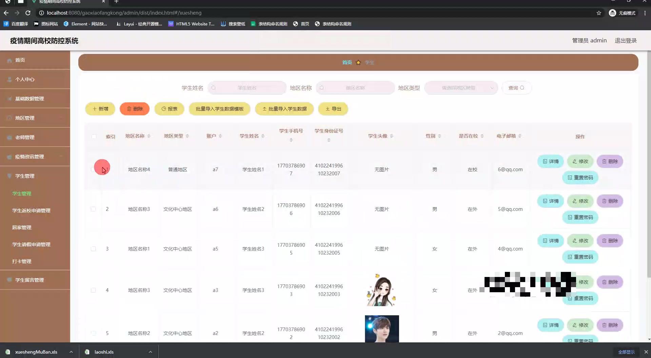Switch to the 疫情期间高校防控系统 browser tab
Image resolution: width=651 pixels, height=358 pixels.
pyautogui.click(x=60, y=1)
